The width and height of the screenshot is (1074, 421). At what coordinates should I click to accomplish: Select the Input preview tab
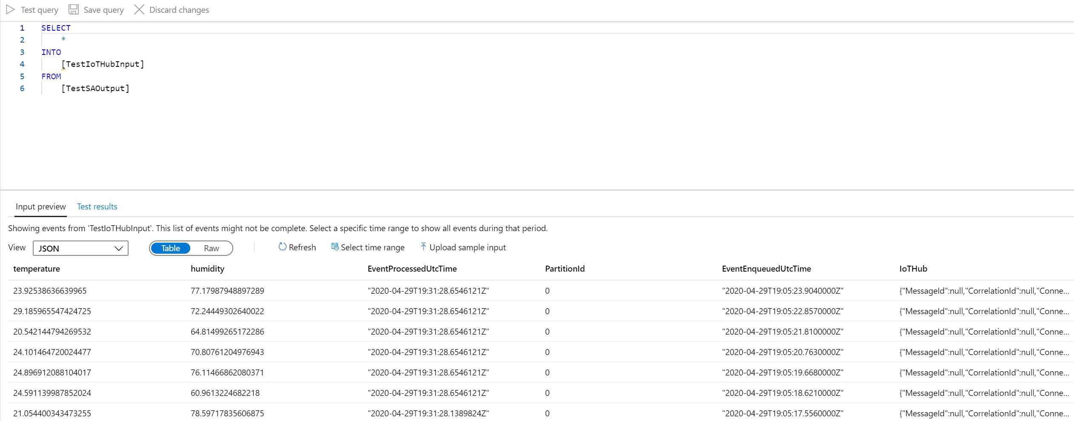click(40, 206)
